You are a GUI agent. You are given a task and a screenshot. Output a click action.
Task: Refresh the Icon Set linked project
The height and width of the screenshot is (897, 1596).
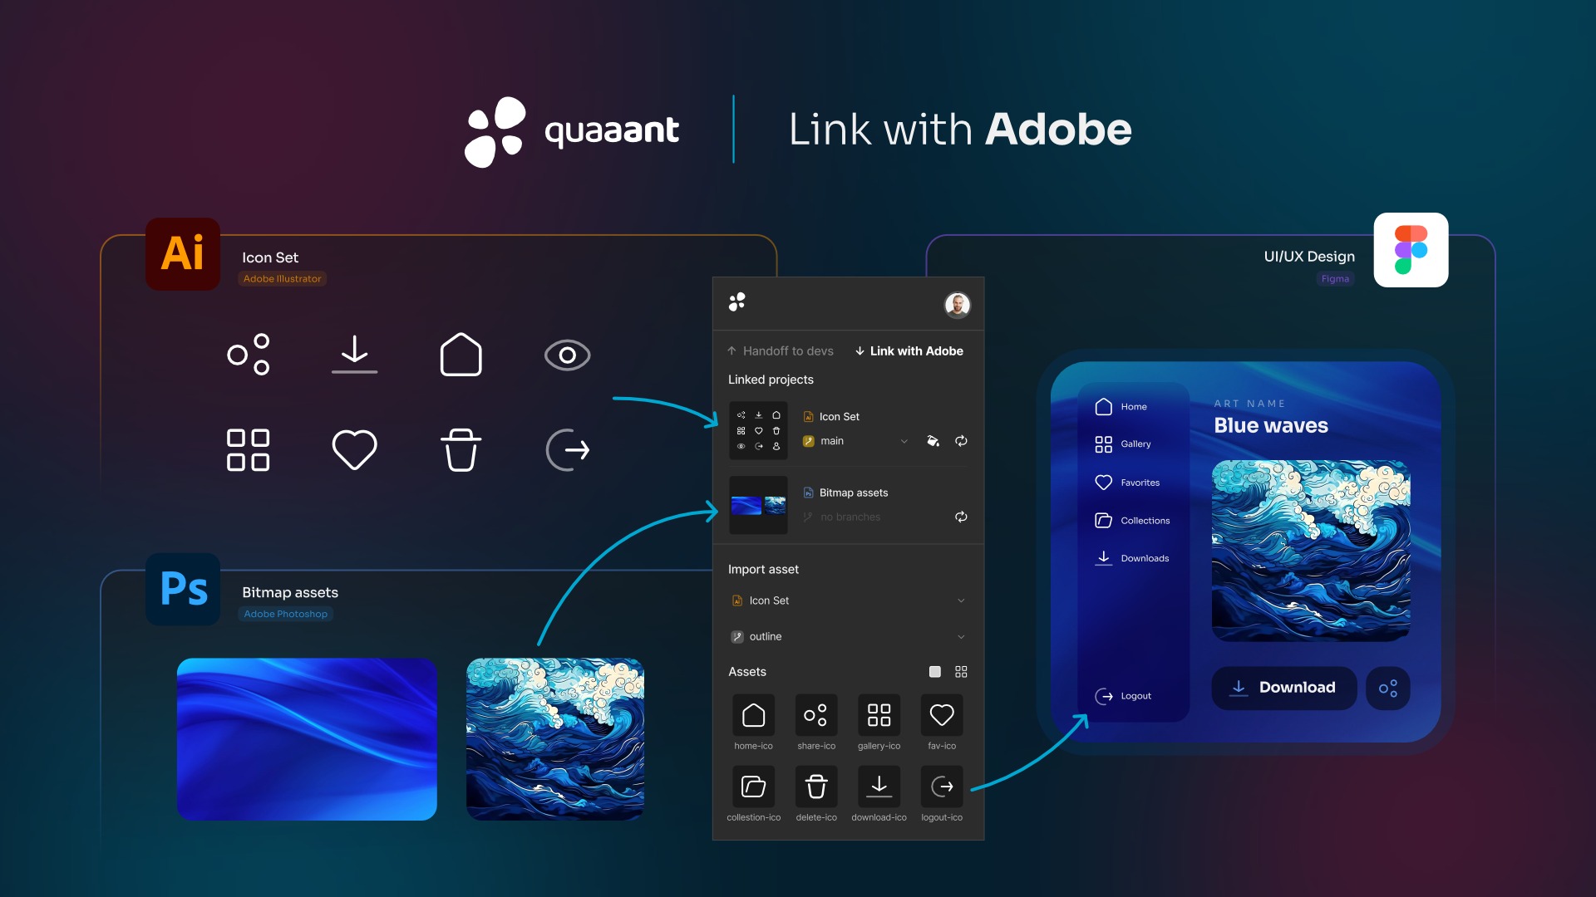[961, 441]
